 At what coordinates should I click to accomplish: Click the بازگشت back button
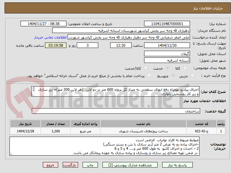coord(70,165)
